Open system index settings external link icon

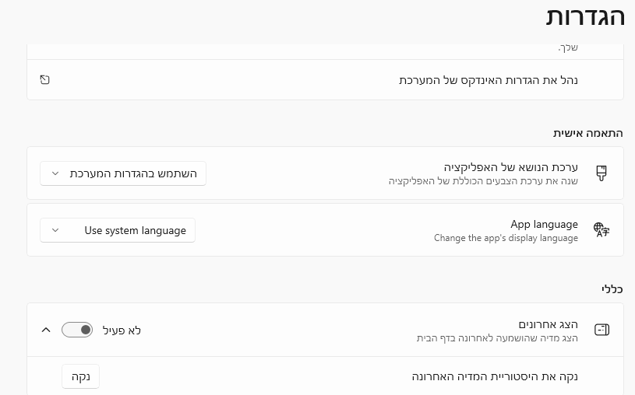coord(44,79)
